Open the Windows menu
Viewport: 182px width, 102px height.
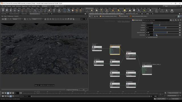point(18,6)
